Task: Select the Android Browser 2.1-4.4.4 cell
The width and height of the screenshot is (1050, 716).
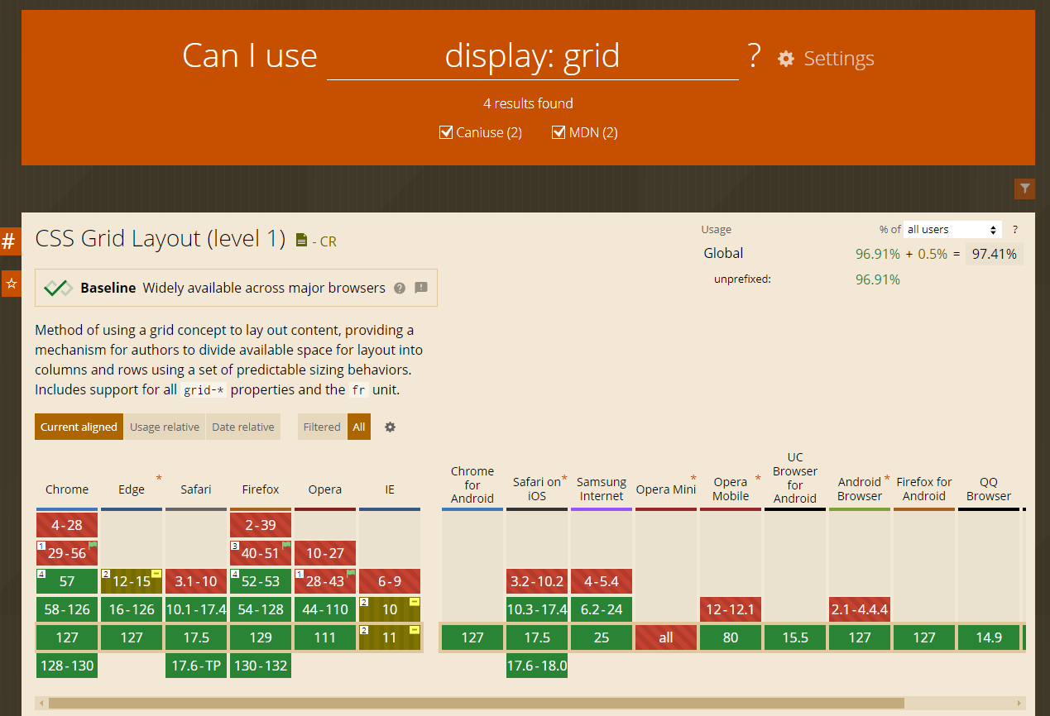Action: pyautogui.click(x=860, y=609)
